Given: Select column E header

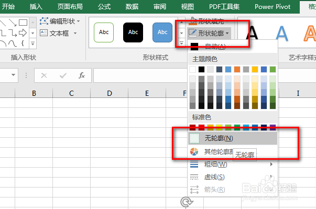Looking at the screenshot, I should [147, 93].
